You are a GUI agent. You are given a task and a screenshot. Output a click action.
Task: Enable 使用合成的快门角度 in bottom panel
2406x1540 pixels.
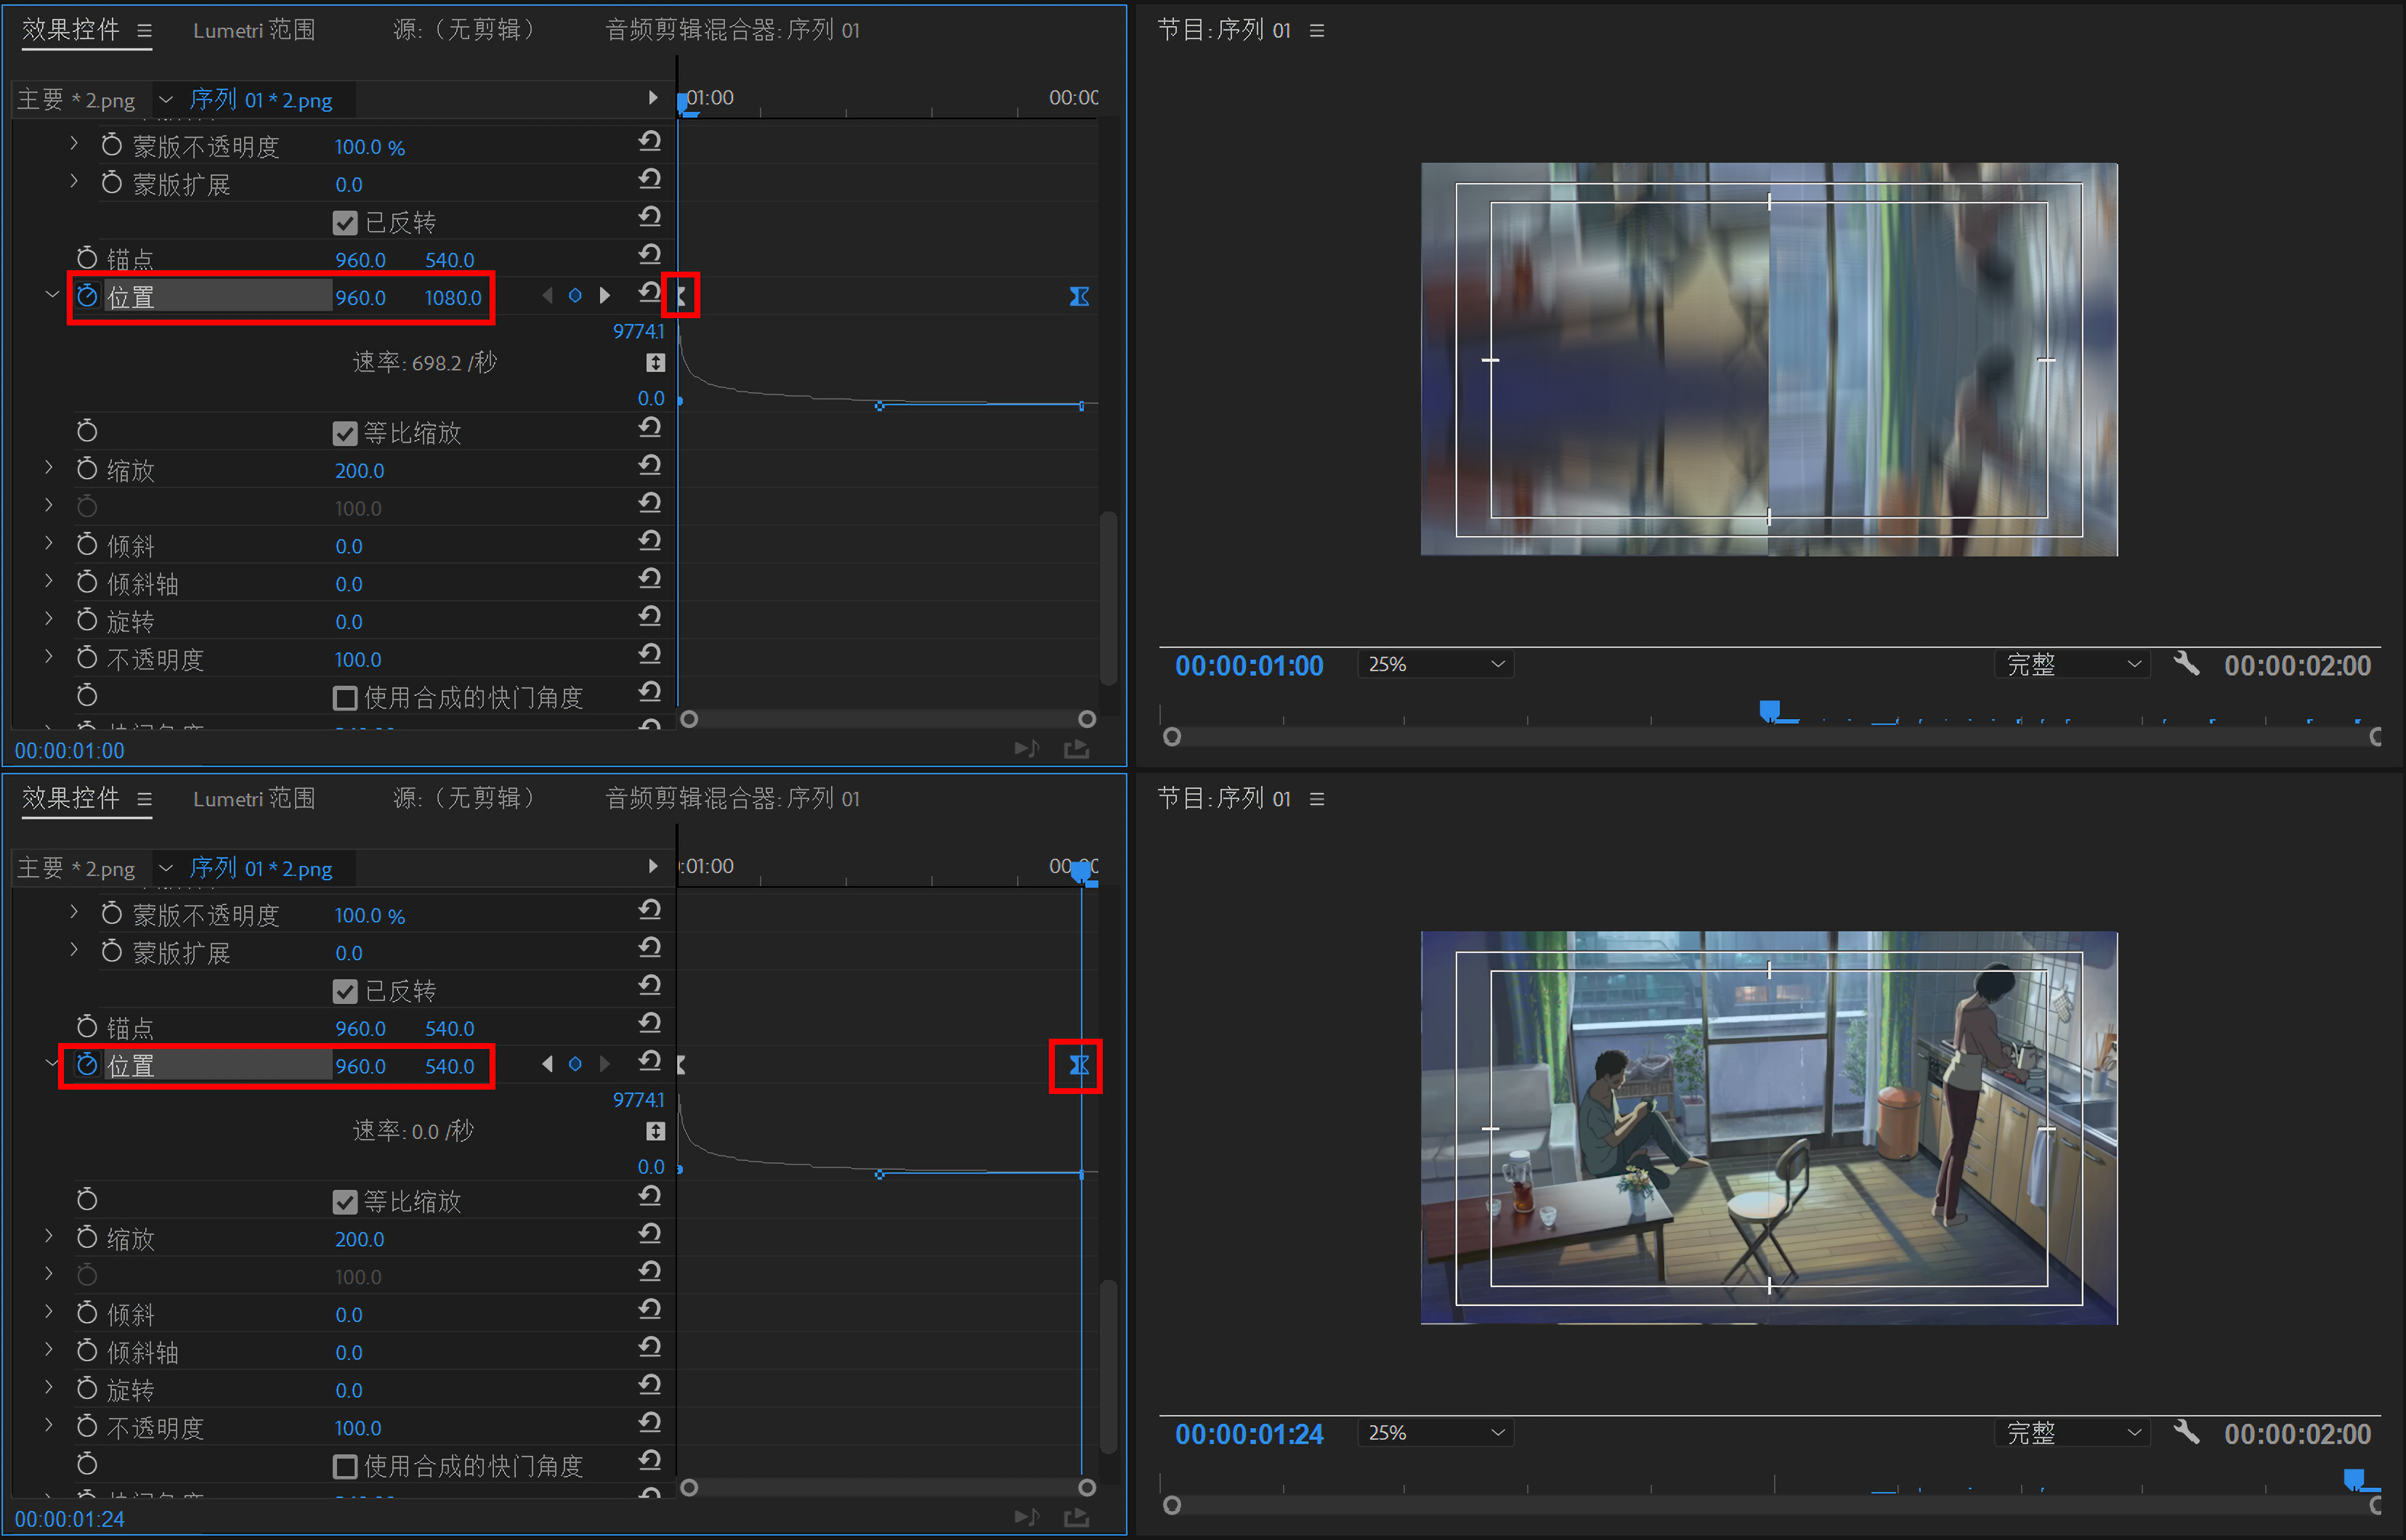click(345, 1466)
